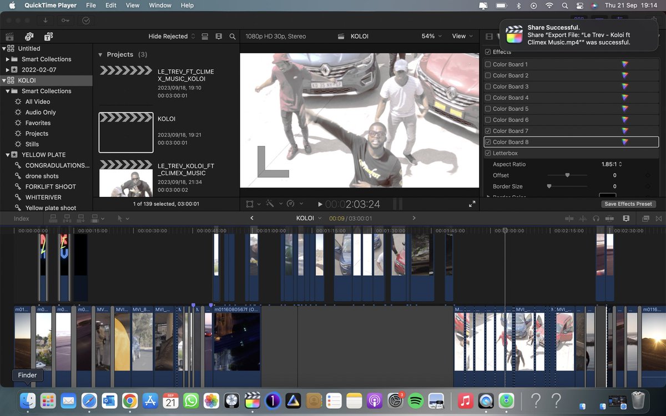Open timeline clip appearance filmstrip icon
666x416 pixels.
(626, 219)
